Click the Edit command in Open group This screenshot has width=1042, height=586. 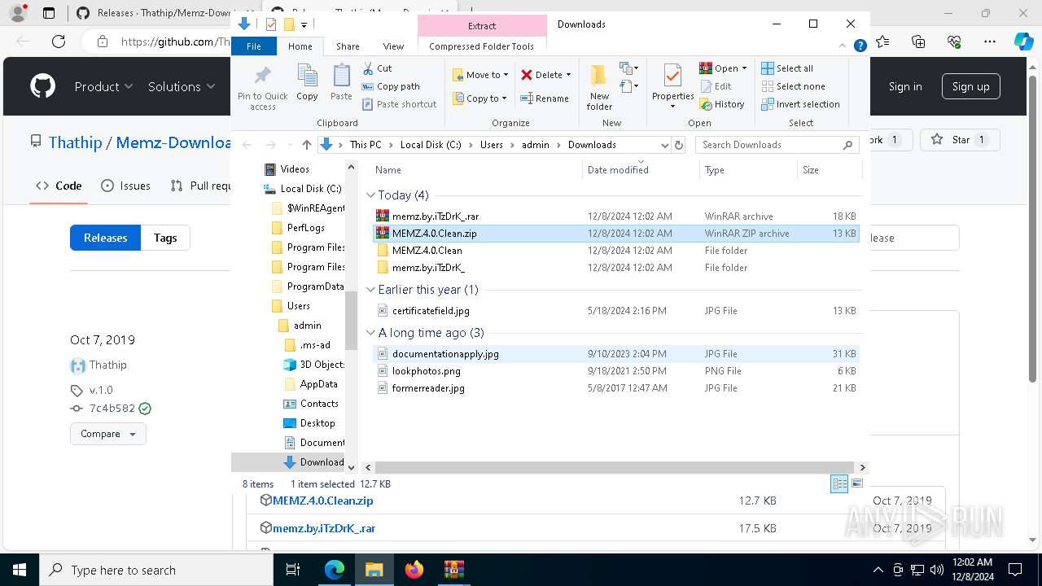[x=716, y=86]
